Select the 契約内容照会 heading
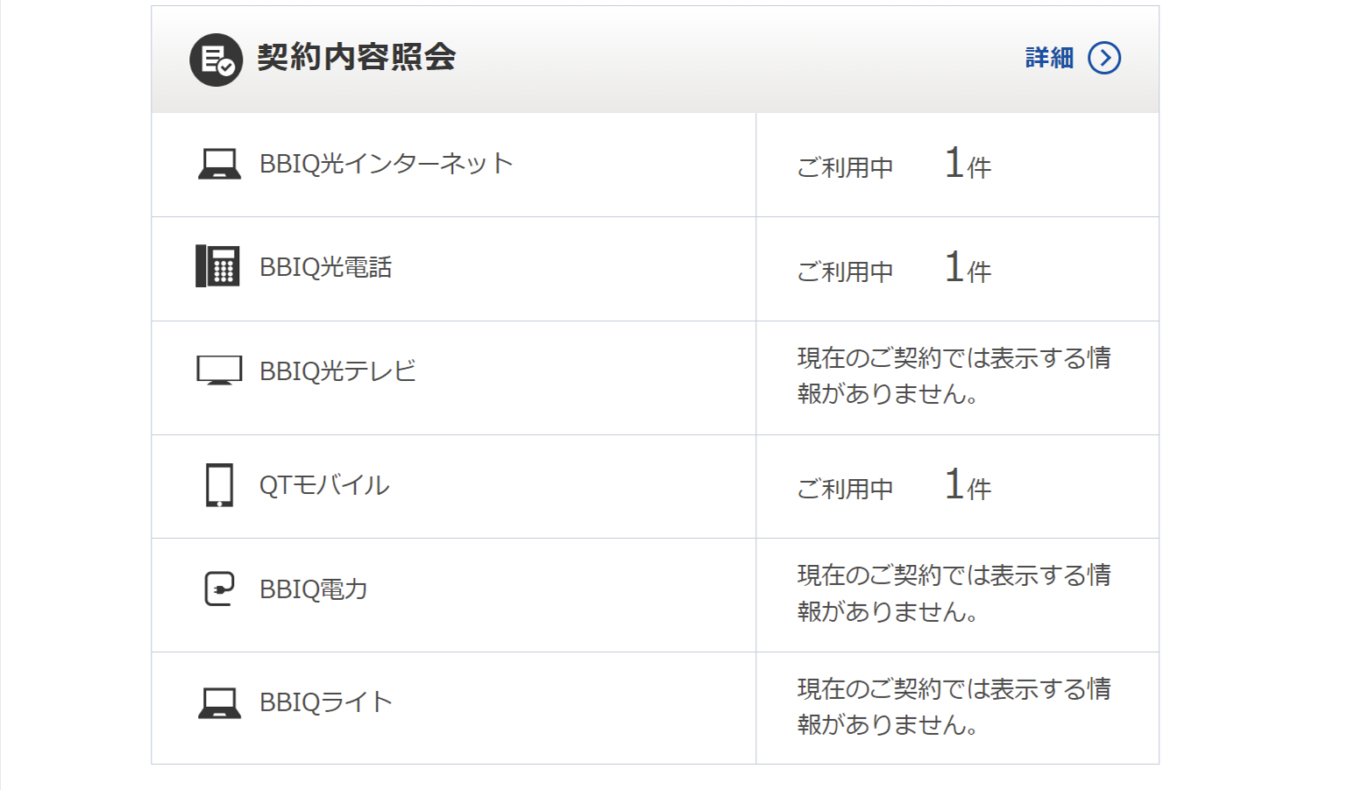The height and width of the screenshot is (790, 1354). pos(356,58)
